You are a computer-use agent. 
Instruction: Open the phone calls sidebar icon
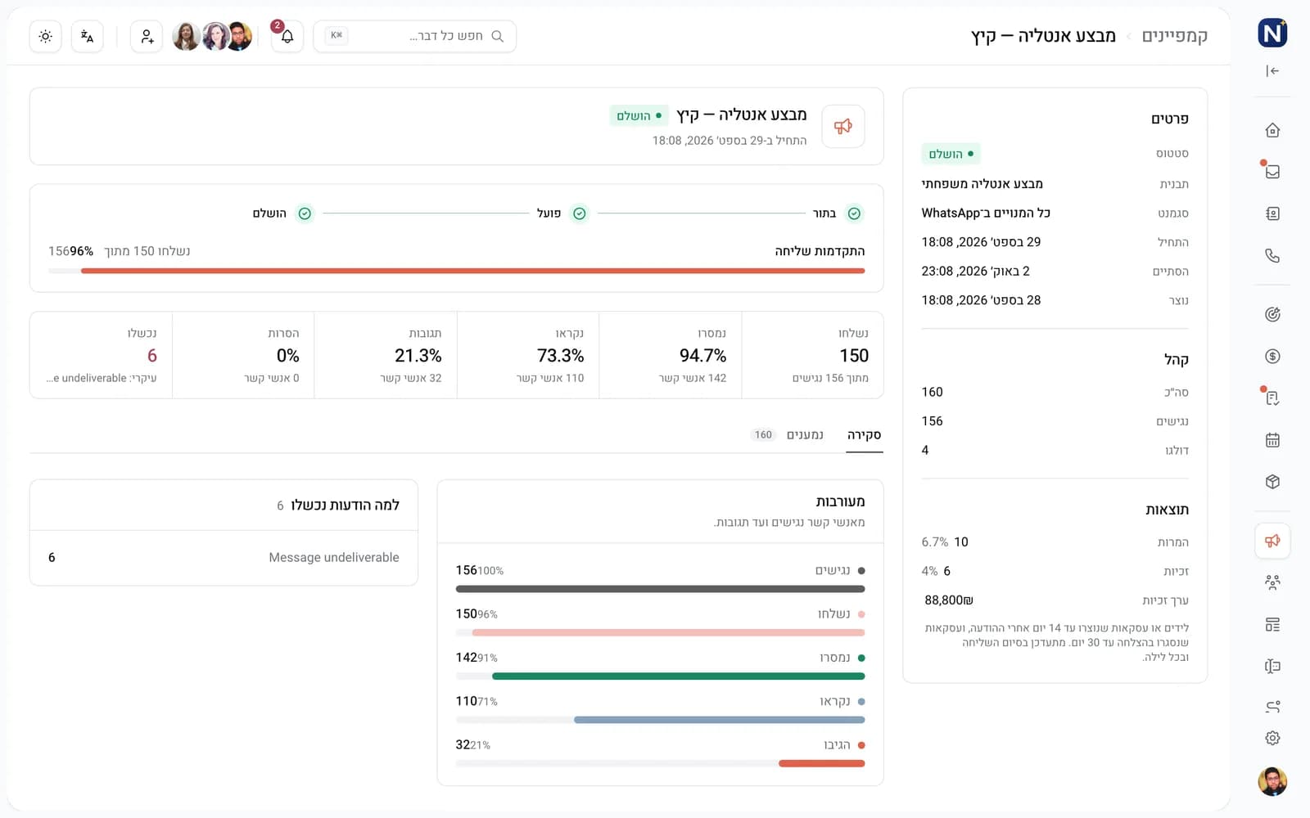tap(1272, 256)
